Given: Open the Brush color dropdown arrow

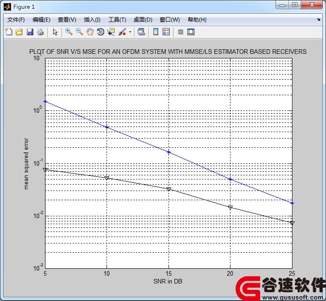Looking at the screenshot, I should (130, 32).
